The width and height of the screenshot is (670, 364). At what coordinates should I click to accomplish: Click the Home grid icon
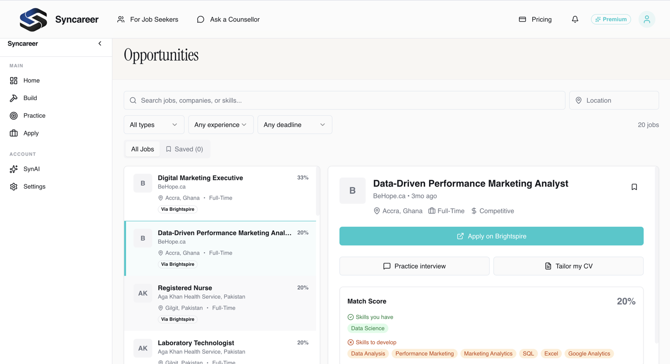tap(13, 81)
